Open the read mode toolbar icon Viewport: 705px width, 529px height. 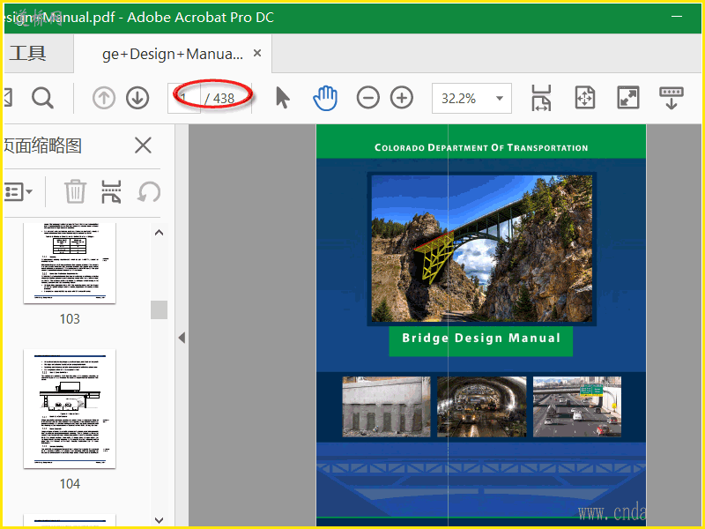click(672, 98)
